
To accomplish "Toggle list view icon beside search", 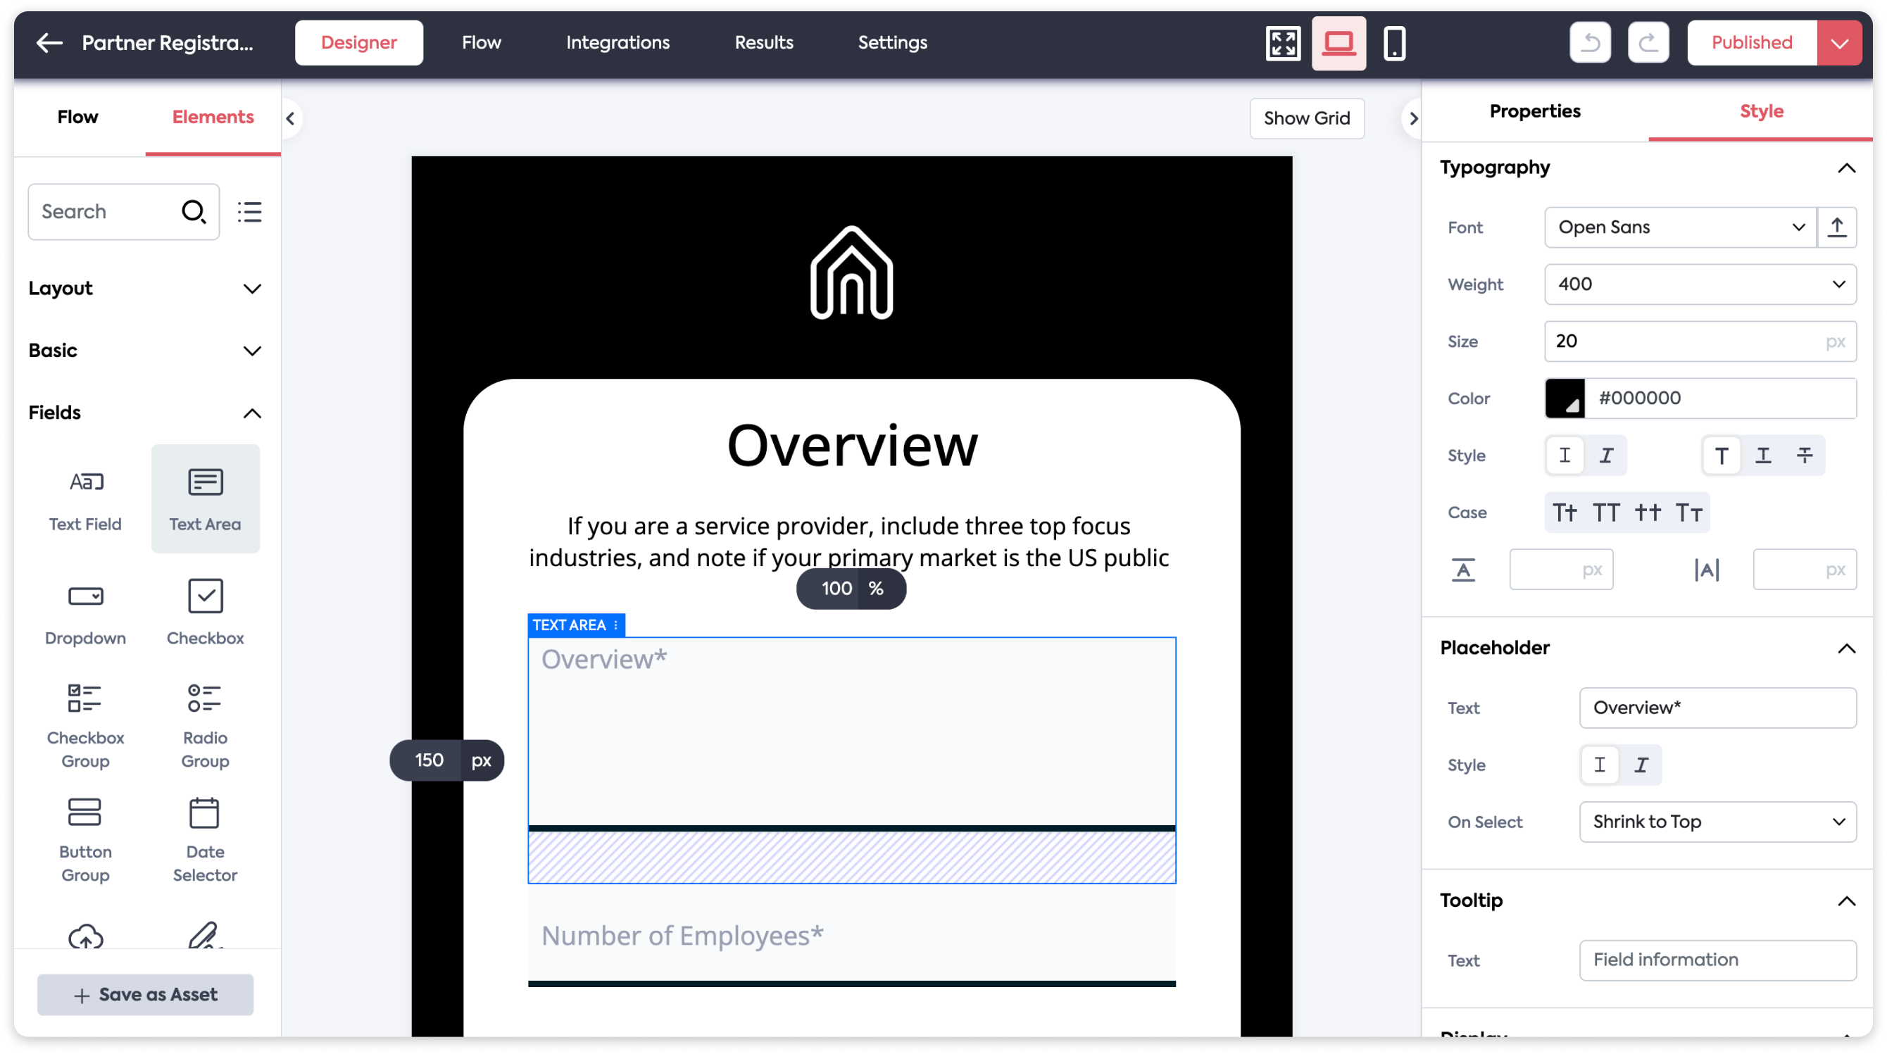I will point(250,212).
